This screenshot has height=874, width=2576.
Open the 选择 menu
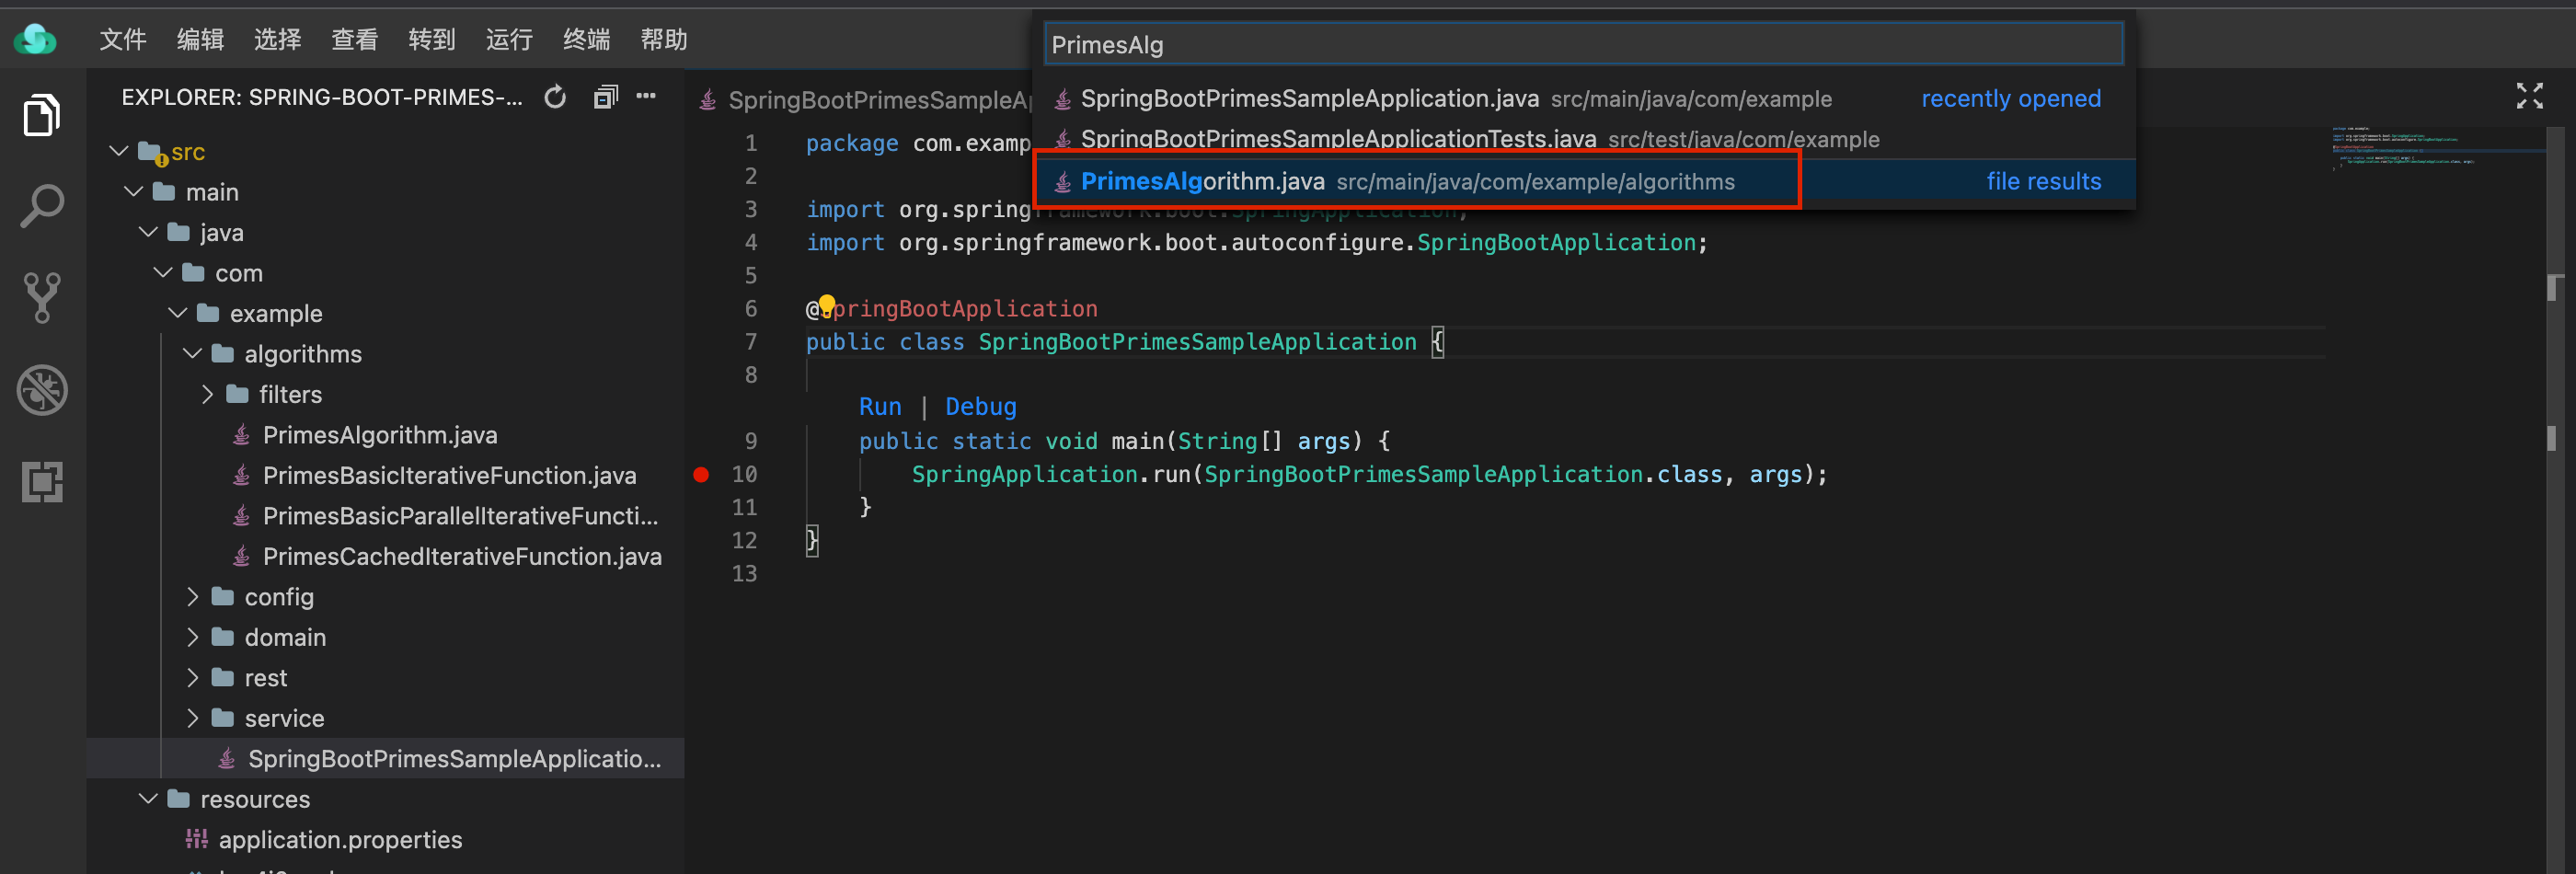tap(277, 40)
